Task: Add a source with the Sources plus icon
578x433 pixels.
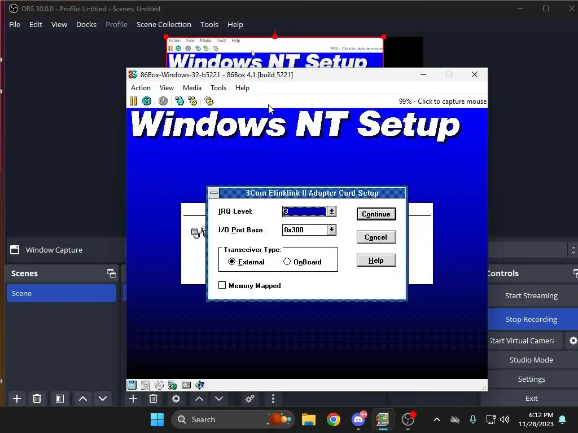Action: (133, 399)
